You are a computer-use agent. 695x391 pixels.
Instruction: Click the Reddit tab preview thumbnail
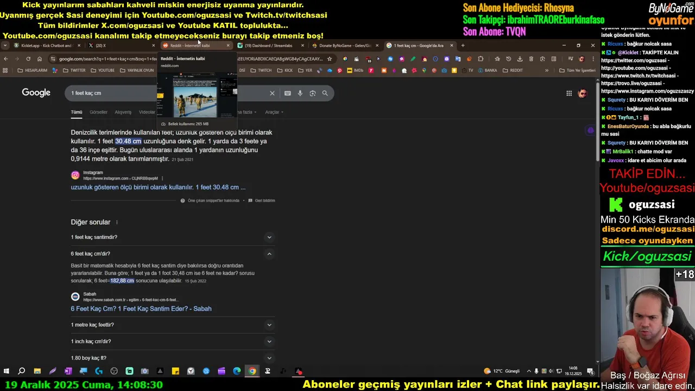(197, 94)
